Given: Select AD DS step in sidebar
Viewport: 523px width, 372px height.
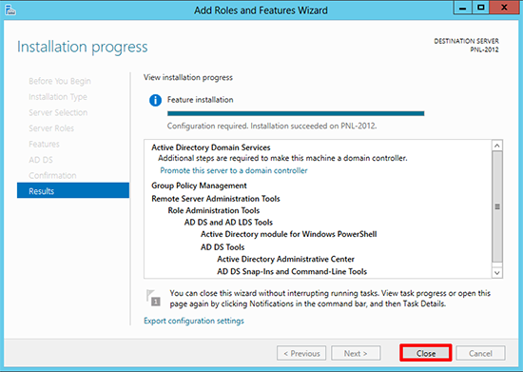Looking at the screenshot, I should pyautogui.click(x=41, y=160).
